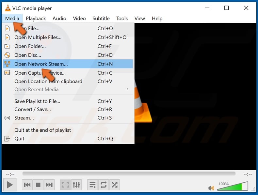Open the Media menu

coord(12,18)
